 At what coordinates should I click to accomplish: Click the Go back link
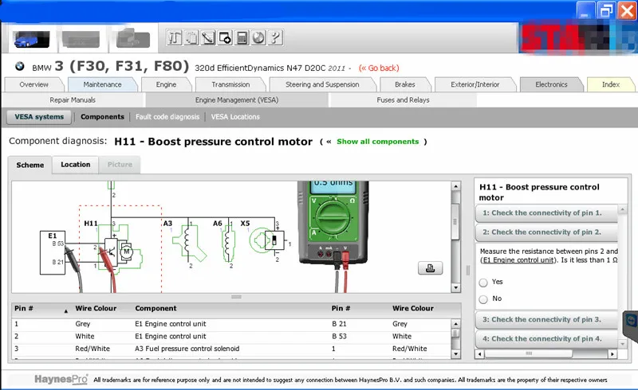point(379,68)
